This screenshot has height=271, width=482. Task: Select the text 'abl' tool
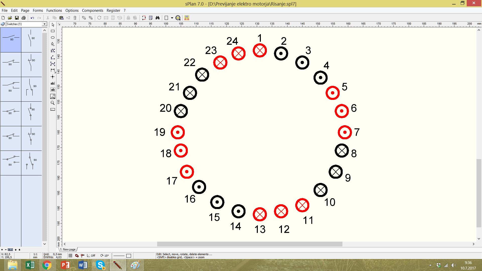53,83
